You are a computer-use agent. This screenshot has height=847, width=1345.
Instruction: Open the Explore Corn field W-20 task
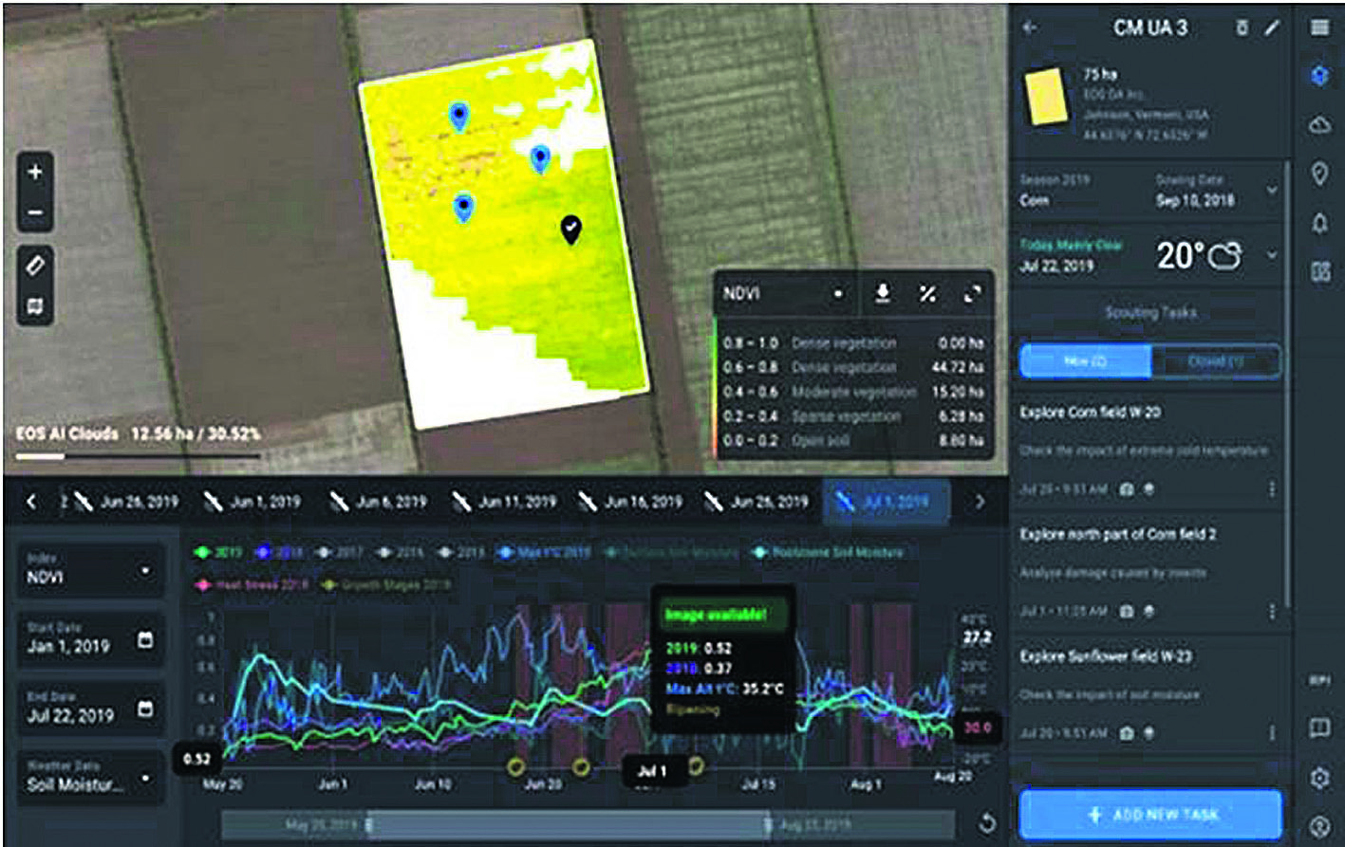[1090, 413]
